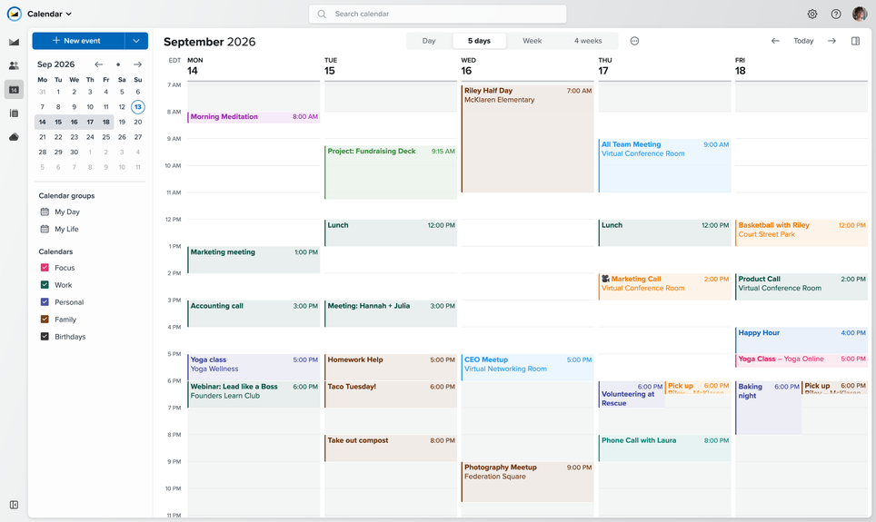Toggle the Work calendar checkbox
Image resolution: width=876 pixels, height=522 pixels.
point(45,285)
